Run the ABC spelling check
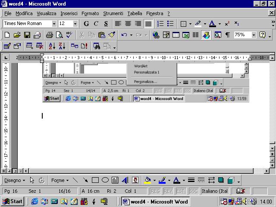Viewport: 276px width, 207px height. tap(69, 35)
